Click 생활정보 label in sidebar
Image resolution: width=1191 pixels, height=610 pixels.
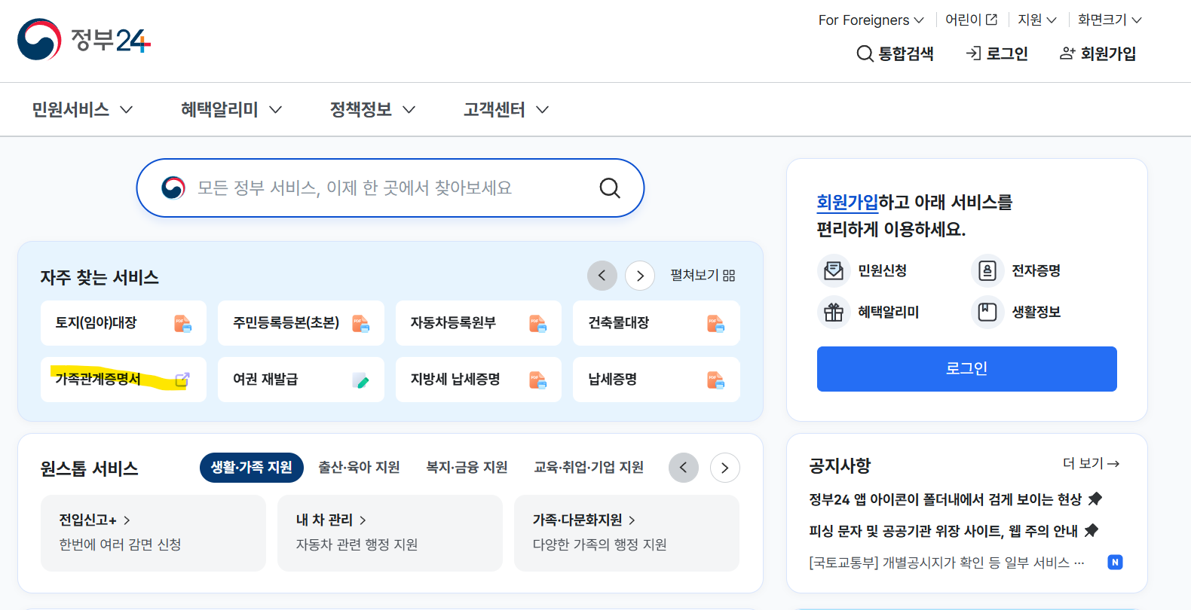1036,312
